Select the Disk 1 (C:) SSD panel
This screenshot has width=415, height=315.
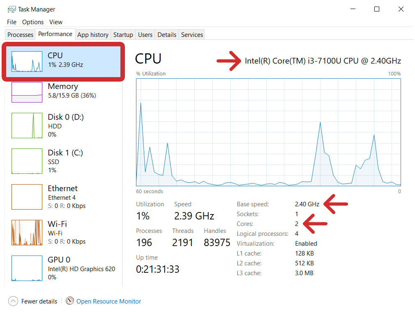point(62,161)
